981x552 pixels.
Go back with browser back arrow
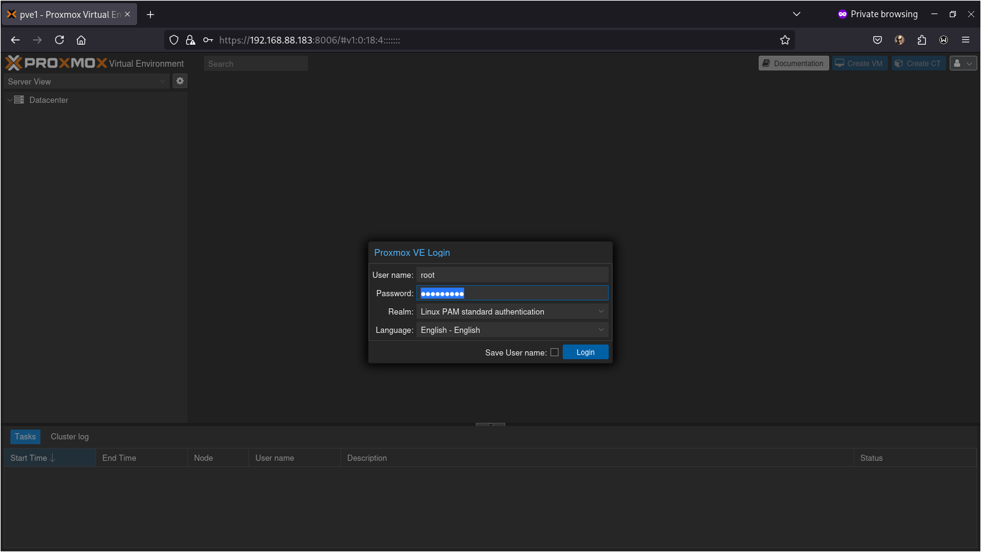point(15,40)
